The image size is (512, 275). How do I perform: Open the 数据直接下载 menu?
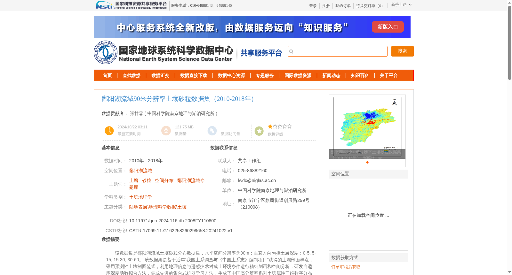click(194, 76)
